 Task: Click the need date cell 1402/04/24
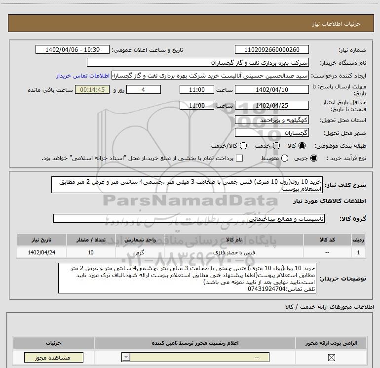pos(41,252)
